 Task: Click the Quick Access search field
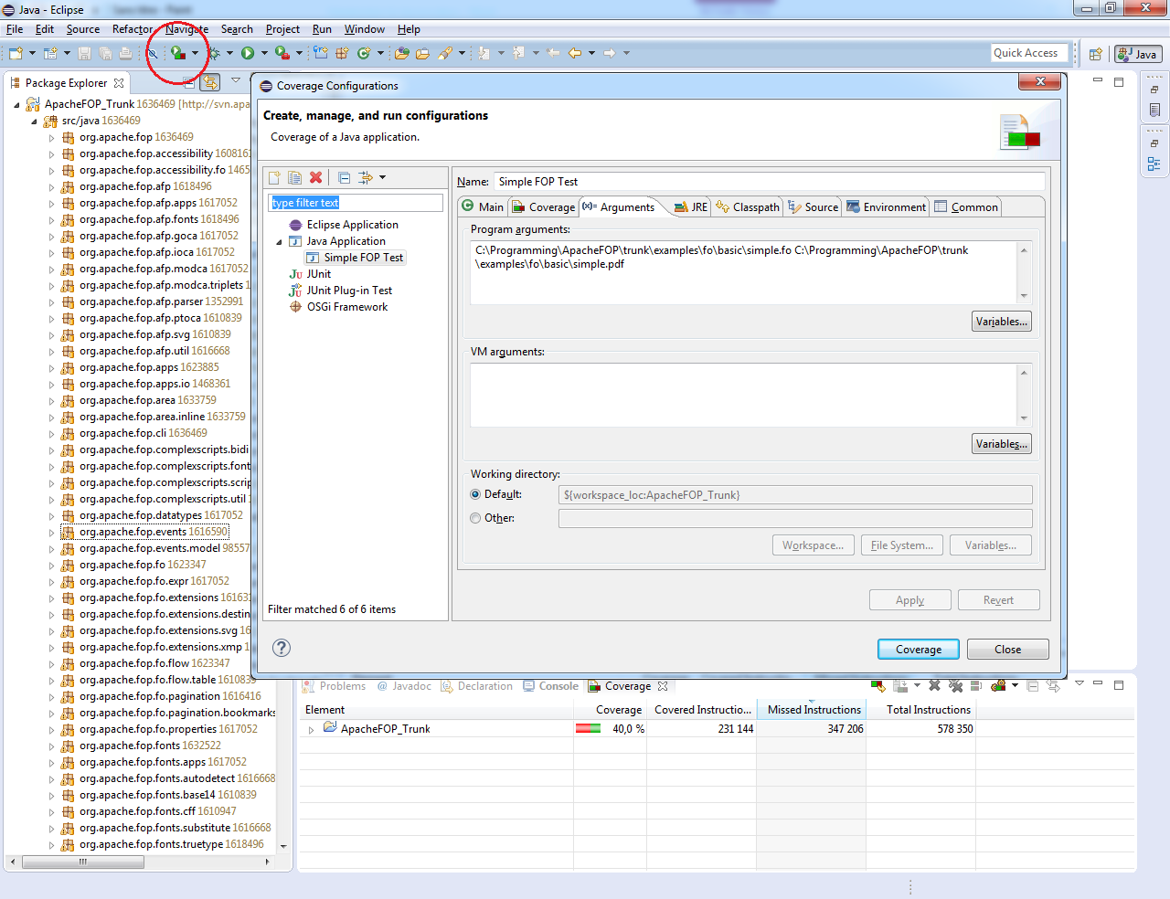[1028, 53]
